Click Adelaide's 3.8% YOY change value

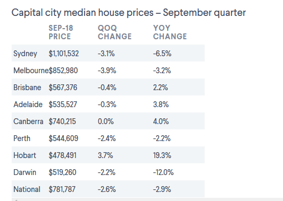tap(161, 104)
